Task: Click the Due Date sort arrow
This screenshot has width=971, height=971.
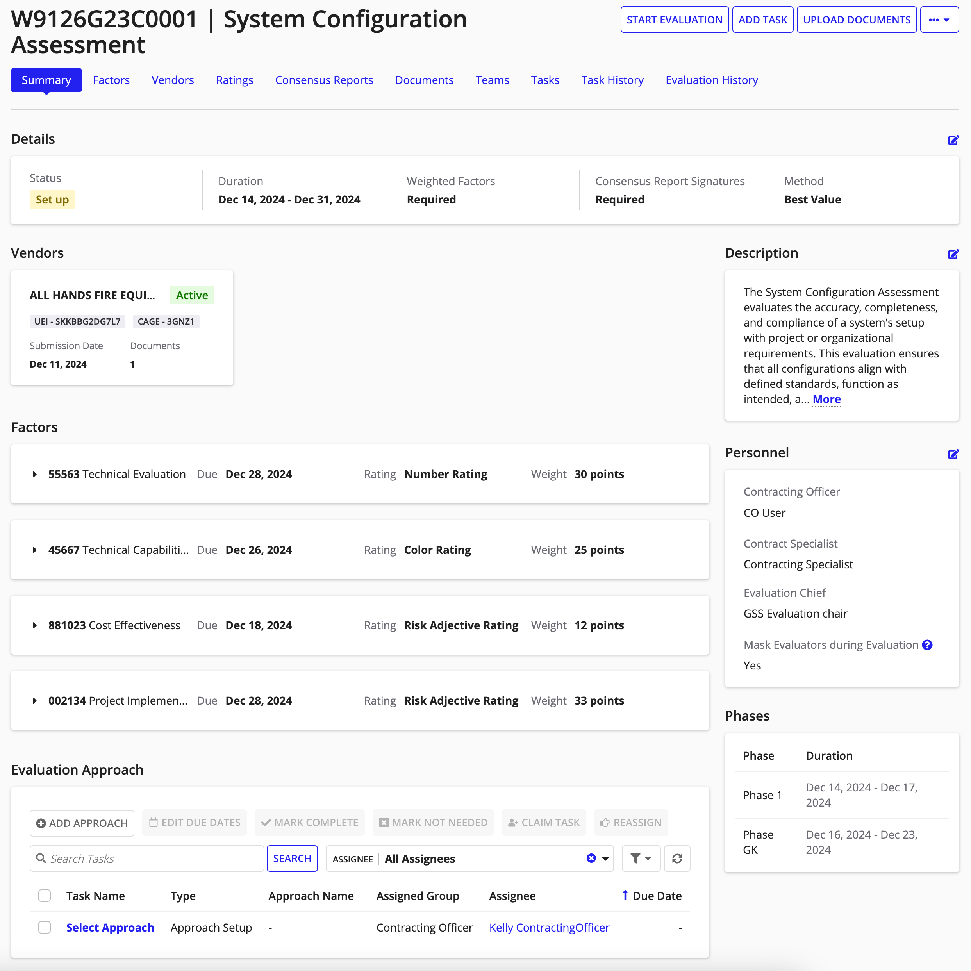Action: (625, 895)
